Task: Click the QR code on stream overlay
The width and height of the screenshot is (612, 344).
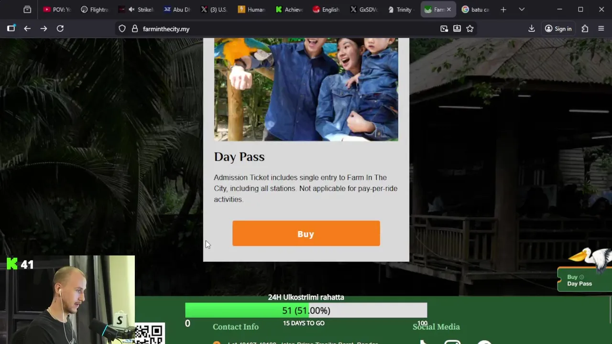Action: coord(149,334)
